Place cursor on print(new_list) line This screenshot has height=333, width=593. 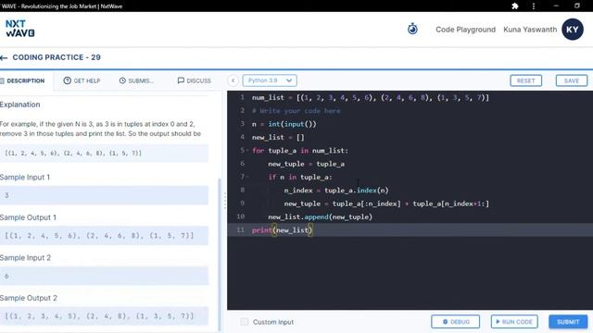(282, 230)
